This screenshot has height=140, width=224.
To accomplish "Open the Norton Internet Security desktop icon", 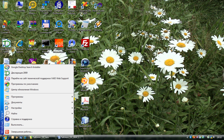I will (33, 7).
